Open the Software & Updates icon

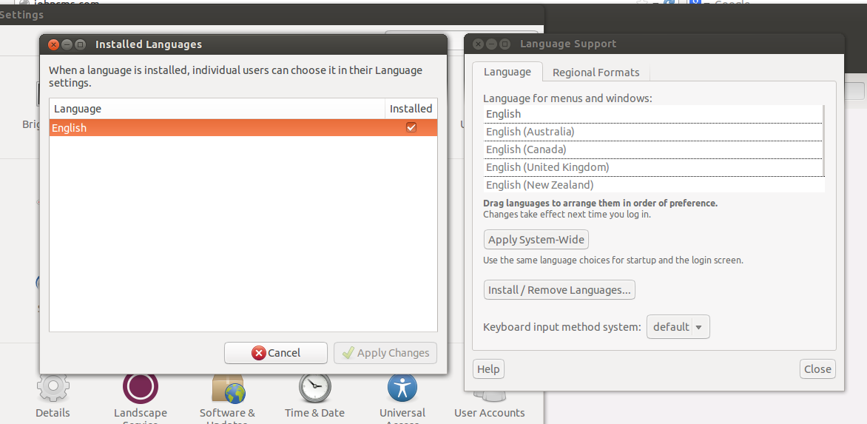227,389
